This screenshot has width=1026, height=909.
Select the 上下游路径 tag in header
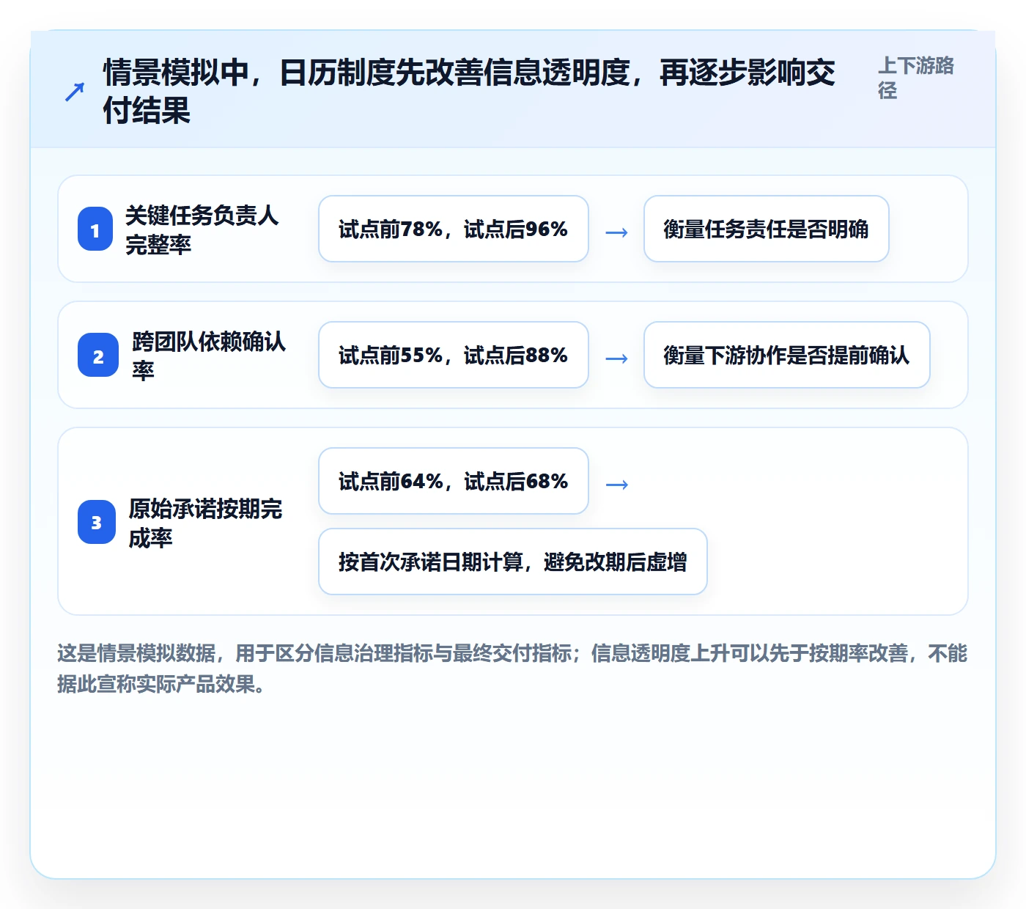[x=916, y=78]
